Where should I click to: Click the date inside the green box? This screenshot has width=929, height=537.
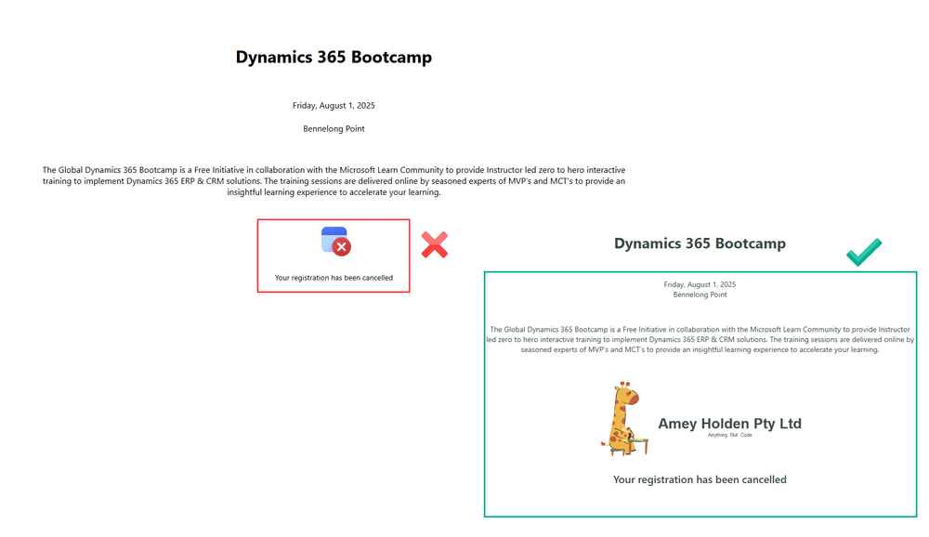click(700, 284)
